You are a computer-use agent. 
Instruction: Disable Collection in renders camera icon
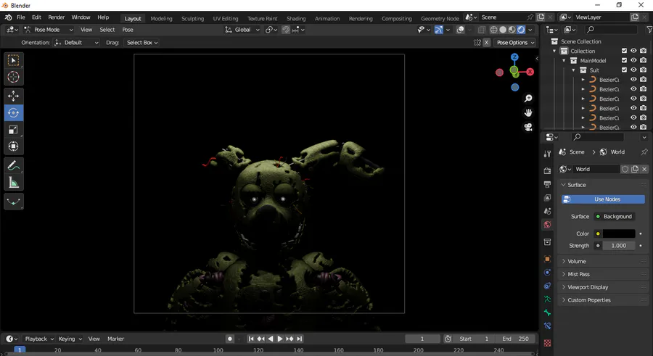click(x=644, y=51)
